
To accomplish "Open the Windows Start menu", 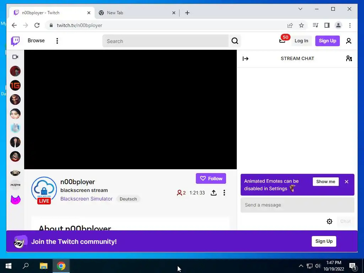I will click(9, 266).
